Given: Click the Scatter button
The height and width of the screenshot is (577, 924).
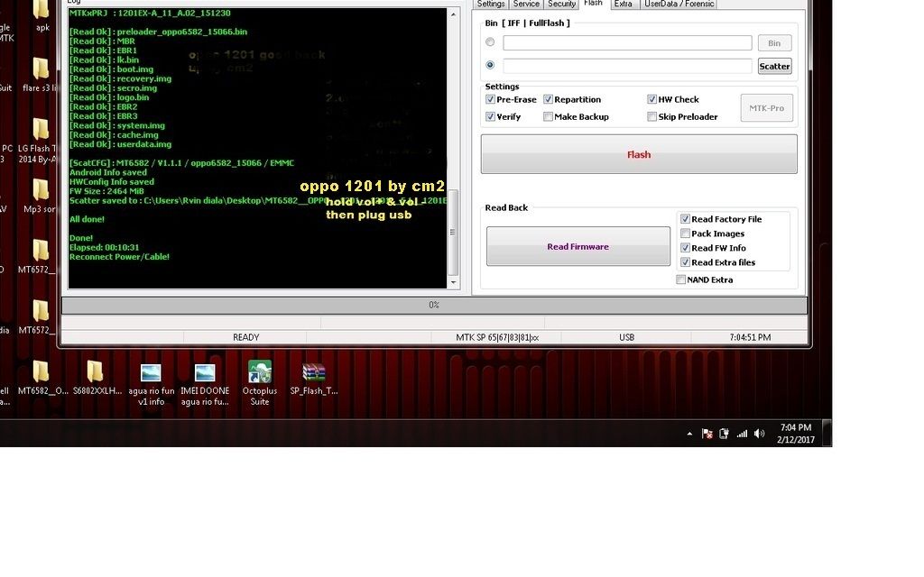Looking at the screenshot, I should point(774,66).
